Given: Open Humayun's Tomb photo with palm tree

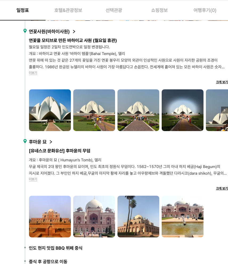Looking at the screenshot, I should tap(138, 216).
